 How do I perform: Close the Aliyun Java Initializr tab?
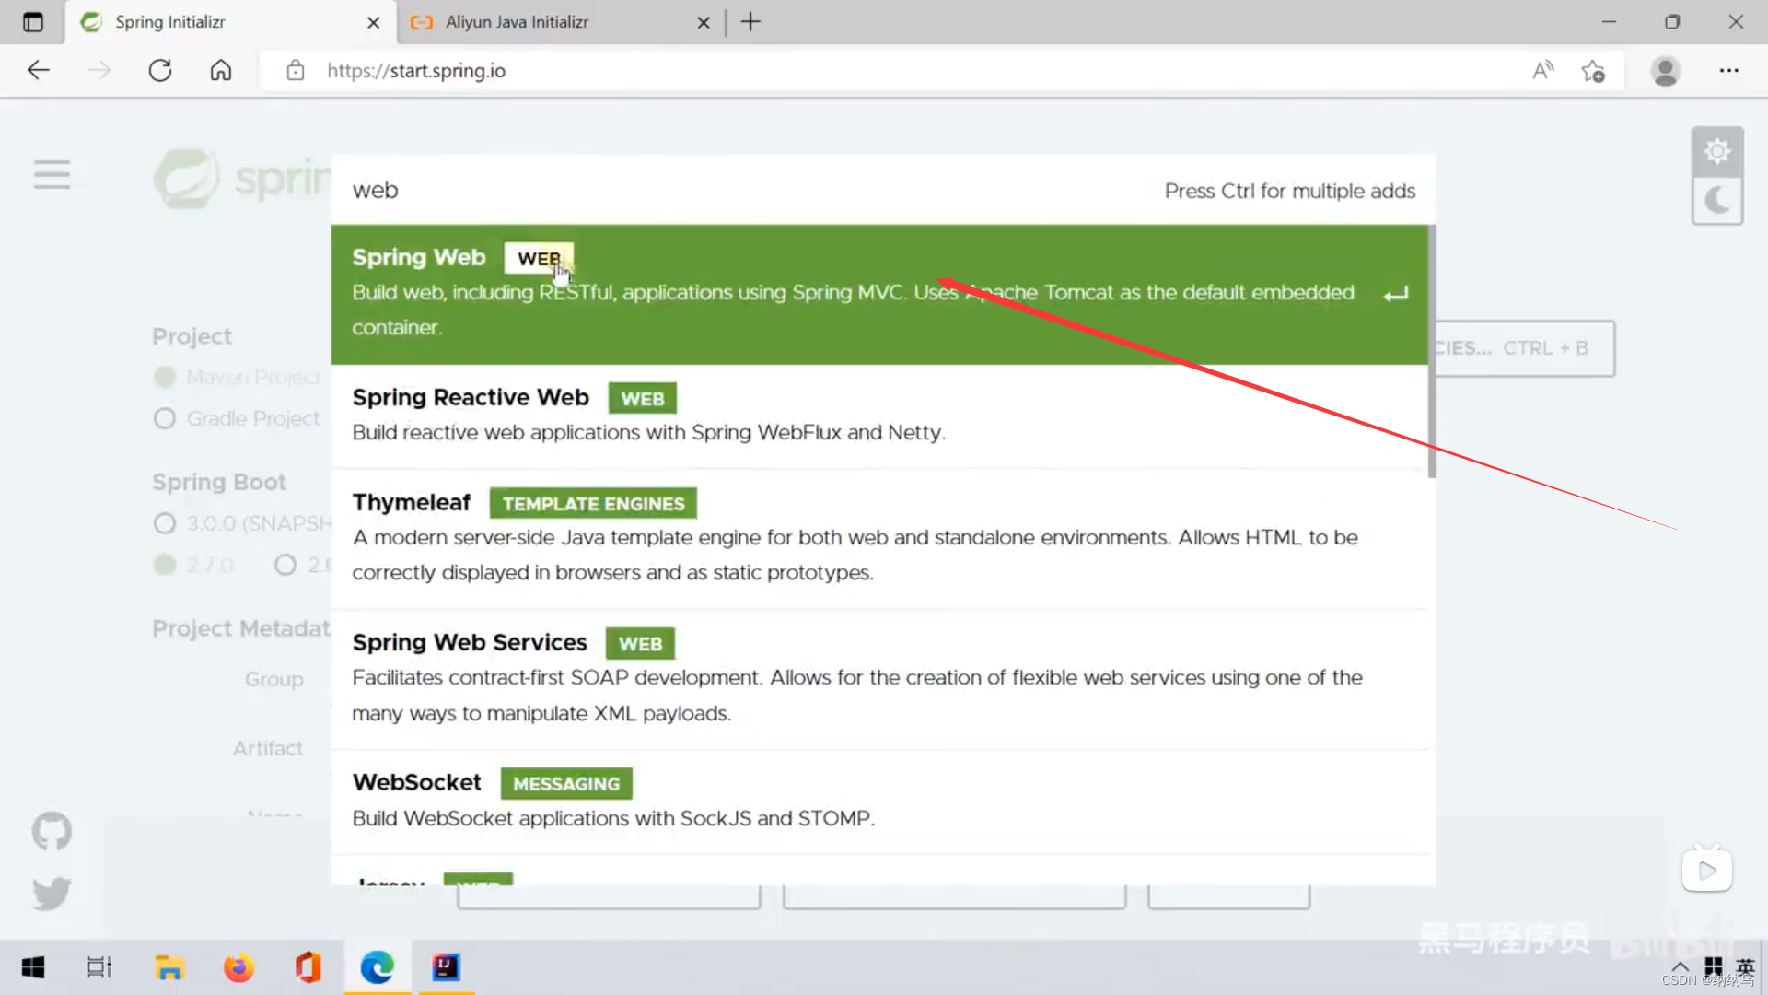point(704,22)
